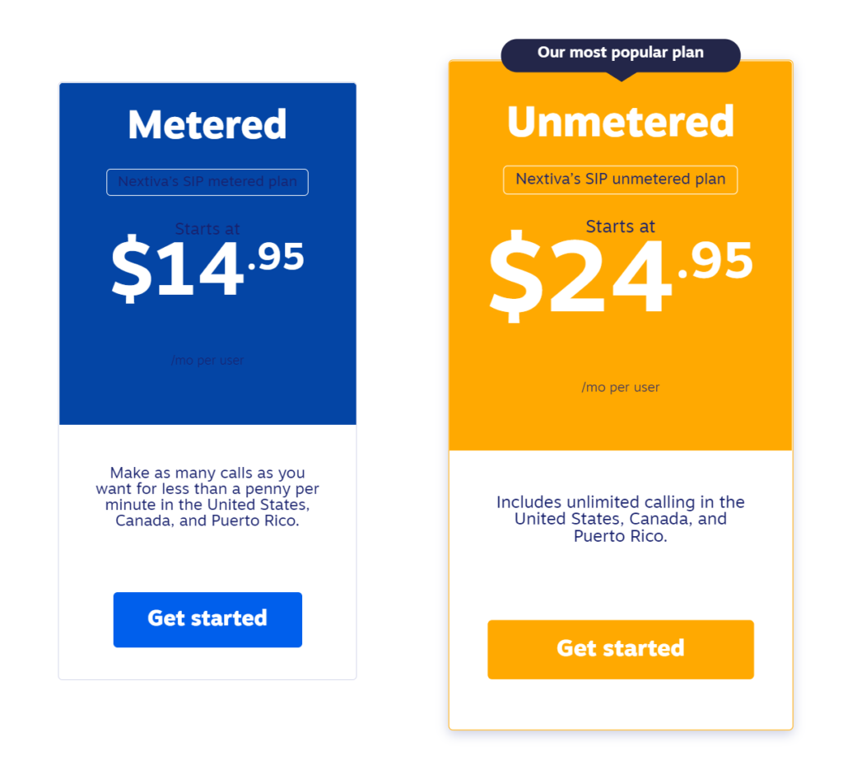Click the Our most popular plan banner
Image resolution: width=843 pixels, height=770 pixels.
pyautogui.click(x=621, y=54)
